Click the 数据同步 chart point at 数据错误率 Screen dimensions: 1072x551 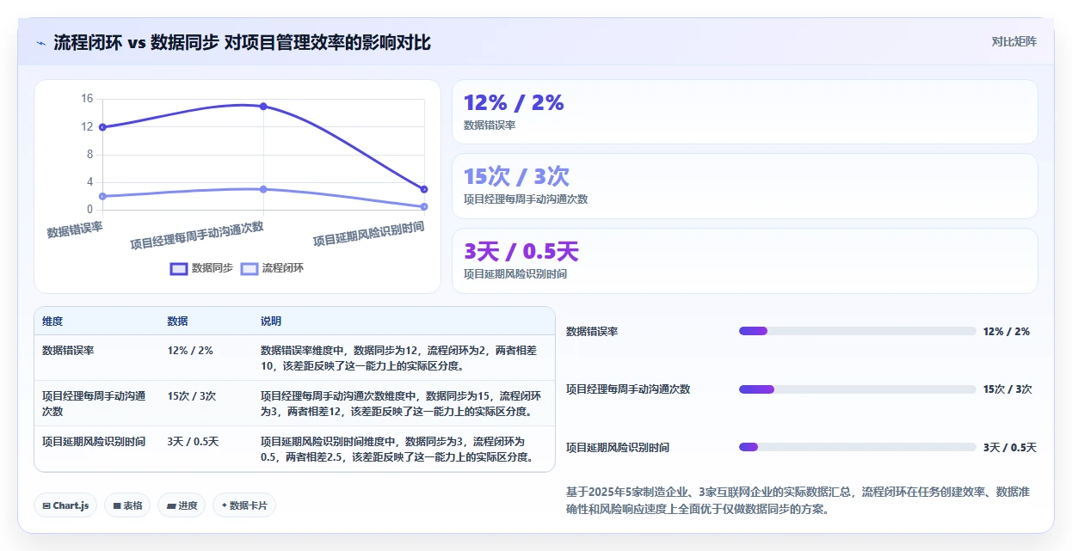(102, 127)
